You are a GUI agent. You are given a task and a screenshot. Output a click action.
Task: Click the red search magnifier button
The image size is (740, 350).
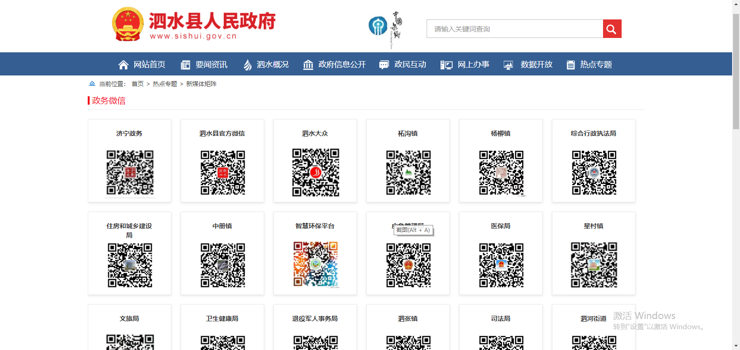click(612, 29)
